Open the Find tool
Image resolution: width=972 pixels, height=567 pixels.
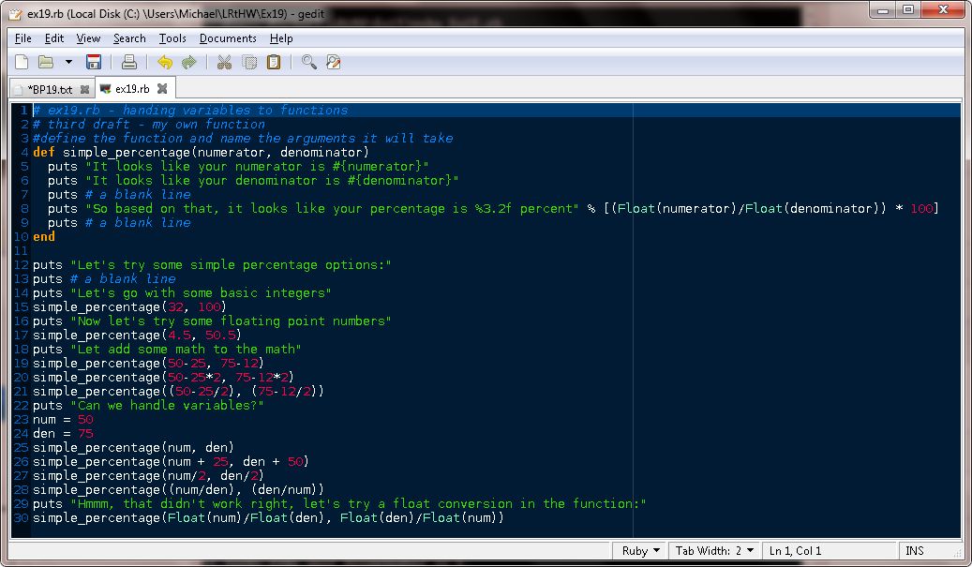pos(308,61)
